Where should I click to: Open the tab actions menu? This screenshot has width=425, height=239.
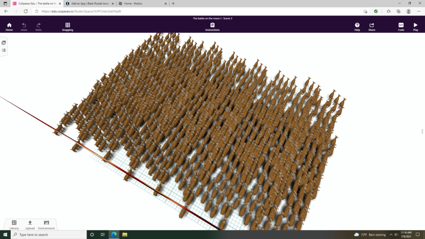coord(5,3)
